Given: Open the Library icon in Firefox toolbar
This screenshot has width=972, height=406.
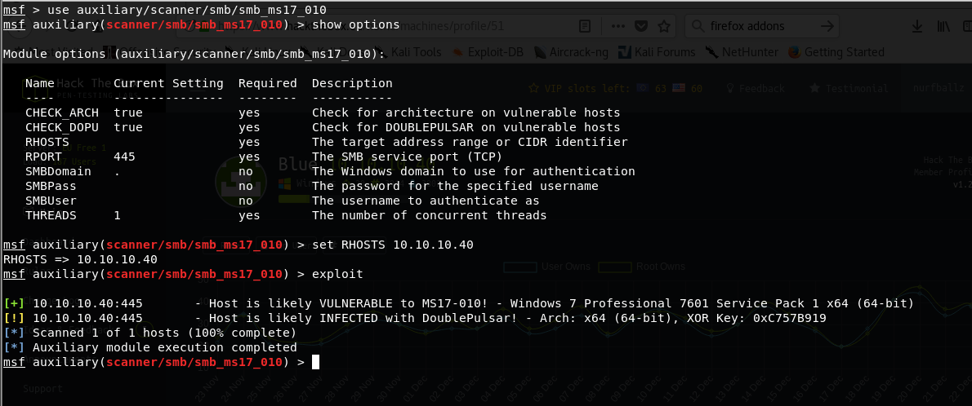Looking at the screenshot, I should (943, 25).
